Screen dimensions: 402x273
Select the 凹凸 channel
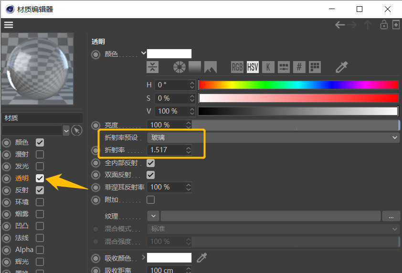point(22,226)
